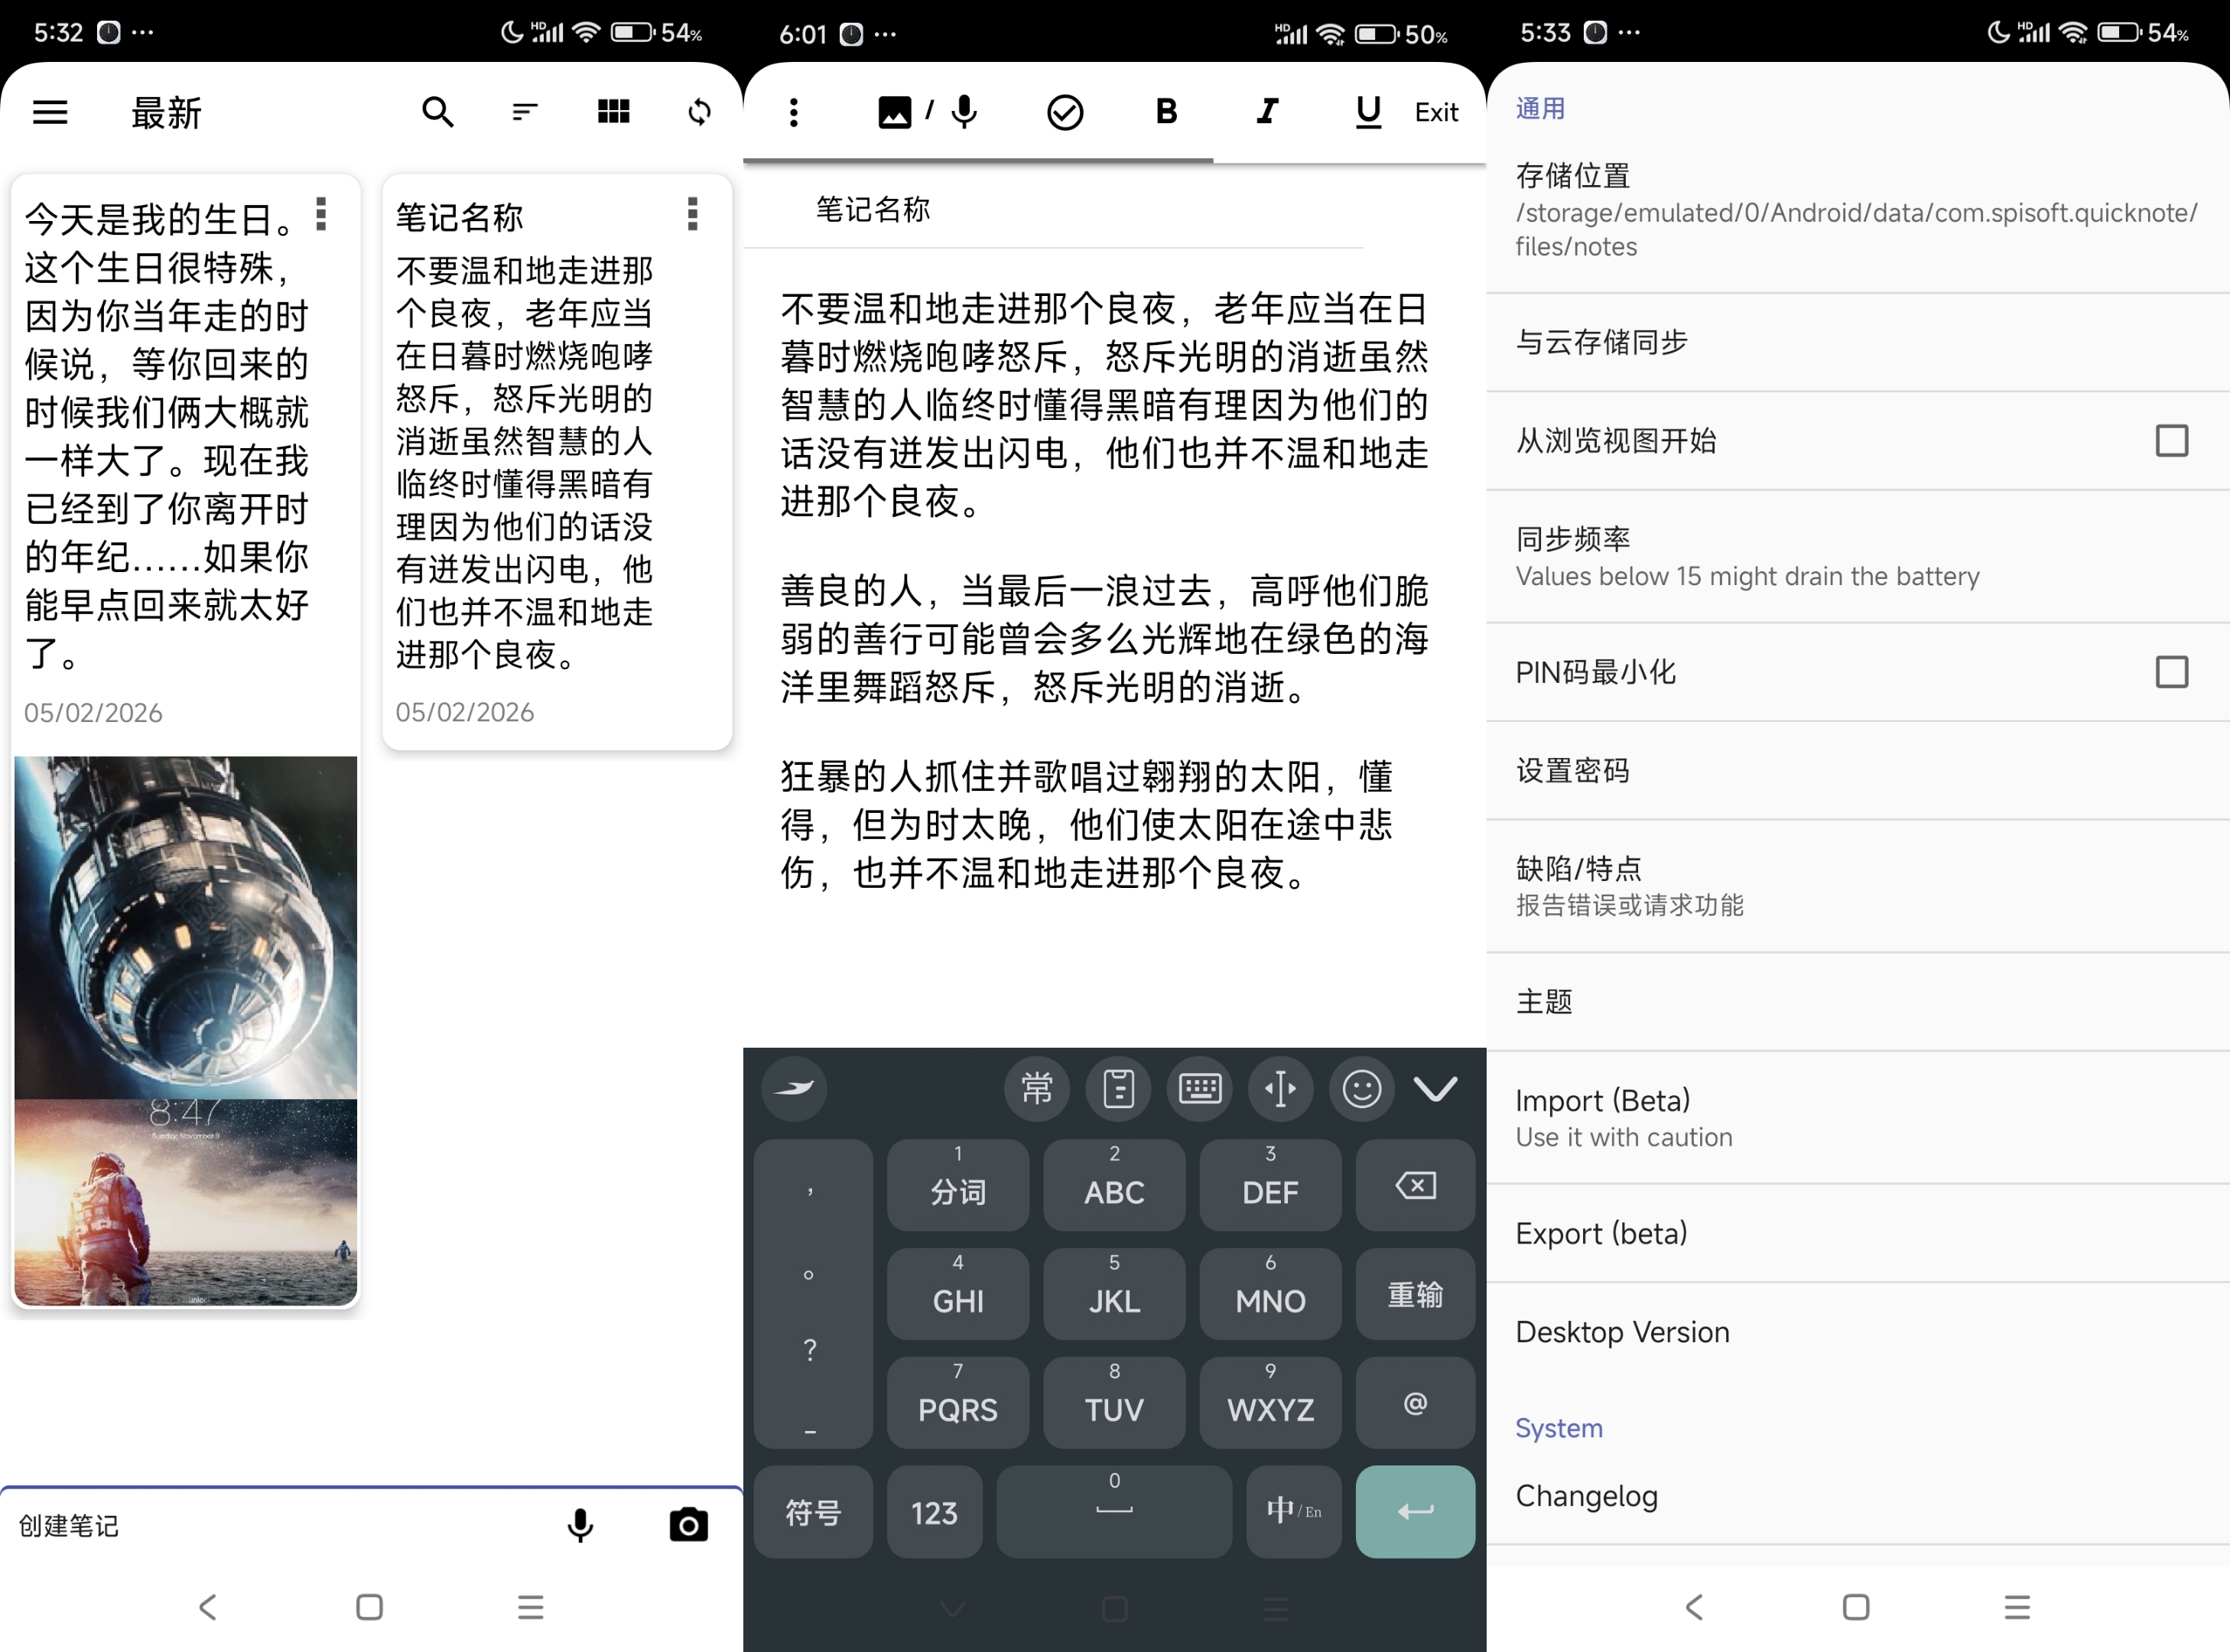The image size is (2230, 1652).
Task: Check the PIN码最小化 checkbox
Action: [2171, 672]
